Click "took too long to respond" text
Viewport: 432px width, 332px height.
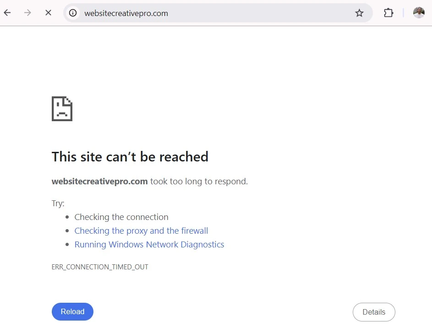point(199,182)
